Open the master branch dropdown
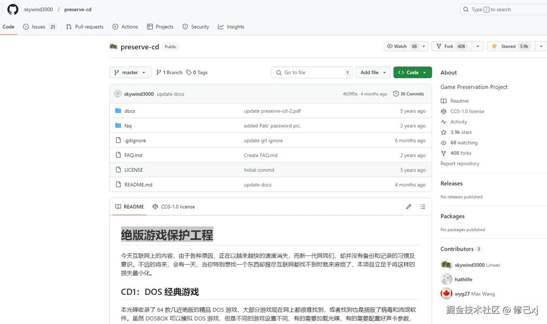 pos(130,72)
